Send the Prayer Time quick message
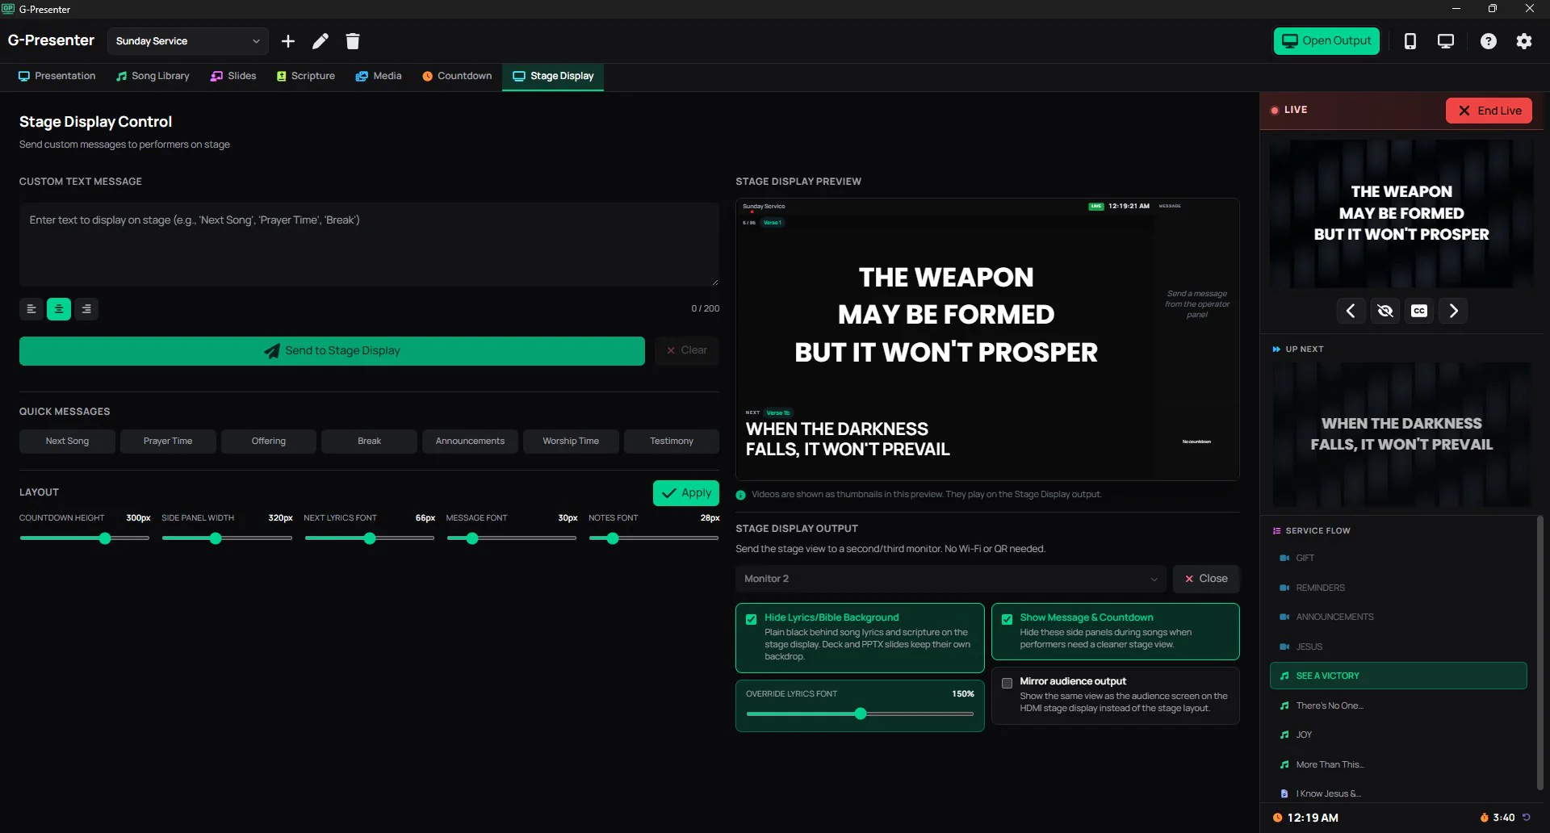1550x833 pixels. coord(168,442)
